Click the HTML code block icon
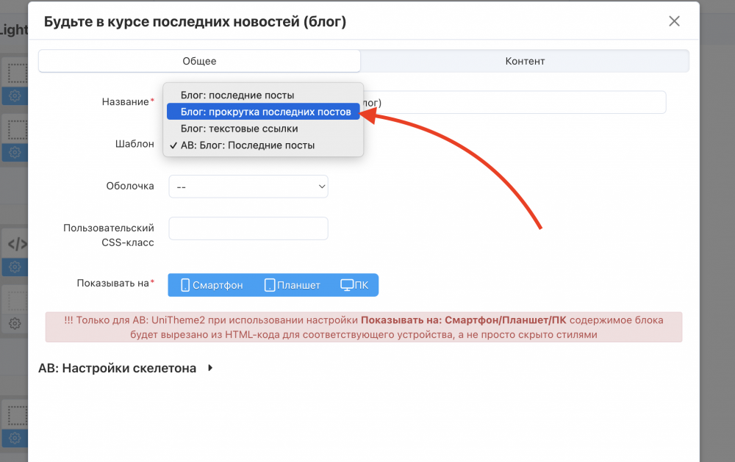This screenshot has width=735, height=462. (16, 245)
